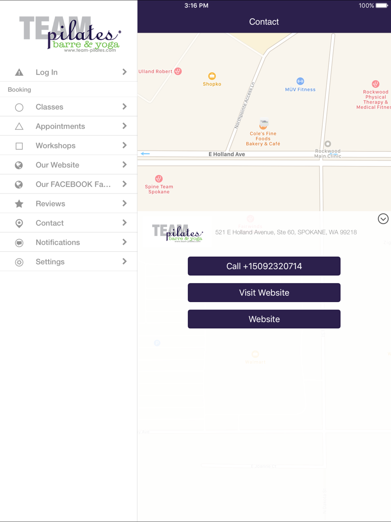391x522 pixels.
Task: Tap the Northpointe Access Ln label
Action: [244, 106]
